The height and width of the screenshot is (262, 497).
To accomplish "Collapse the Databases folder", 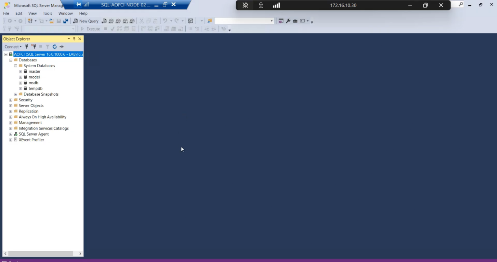I will 11,60.
